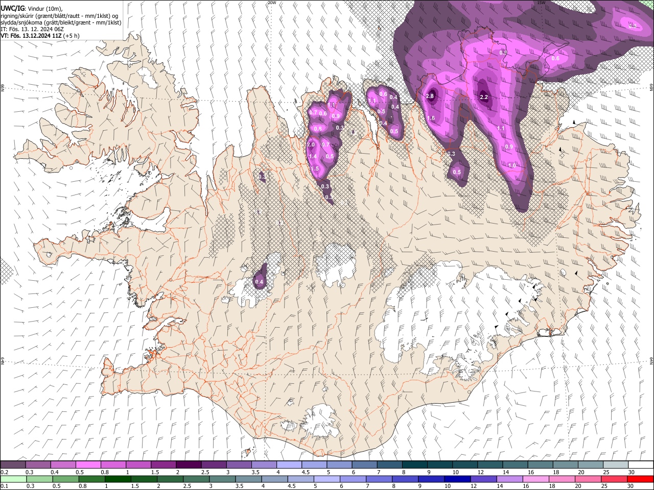Select the "IT: Fös. 13. 12. 2024 06Z" line

[x=32, y=29]
